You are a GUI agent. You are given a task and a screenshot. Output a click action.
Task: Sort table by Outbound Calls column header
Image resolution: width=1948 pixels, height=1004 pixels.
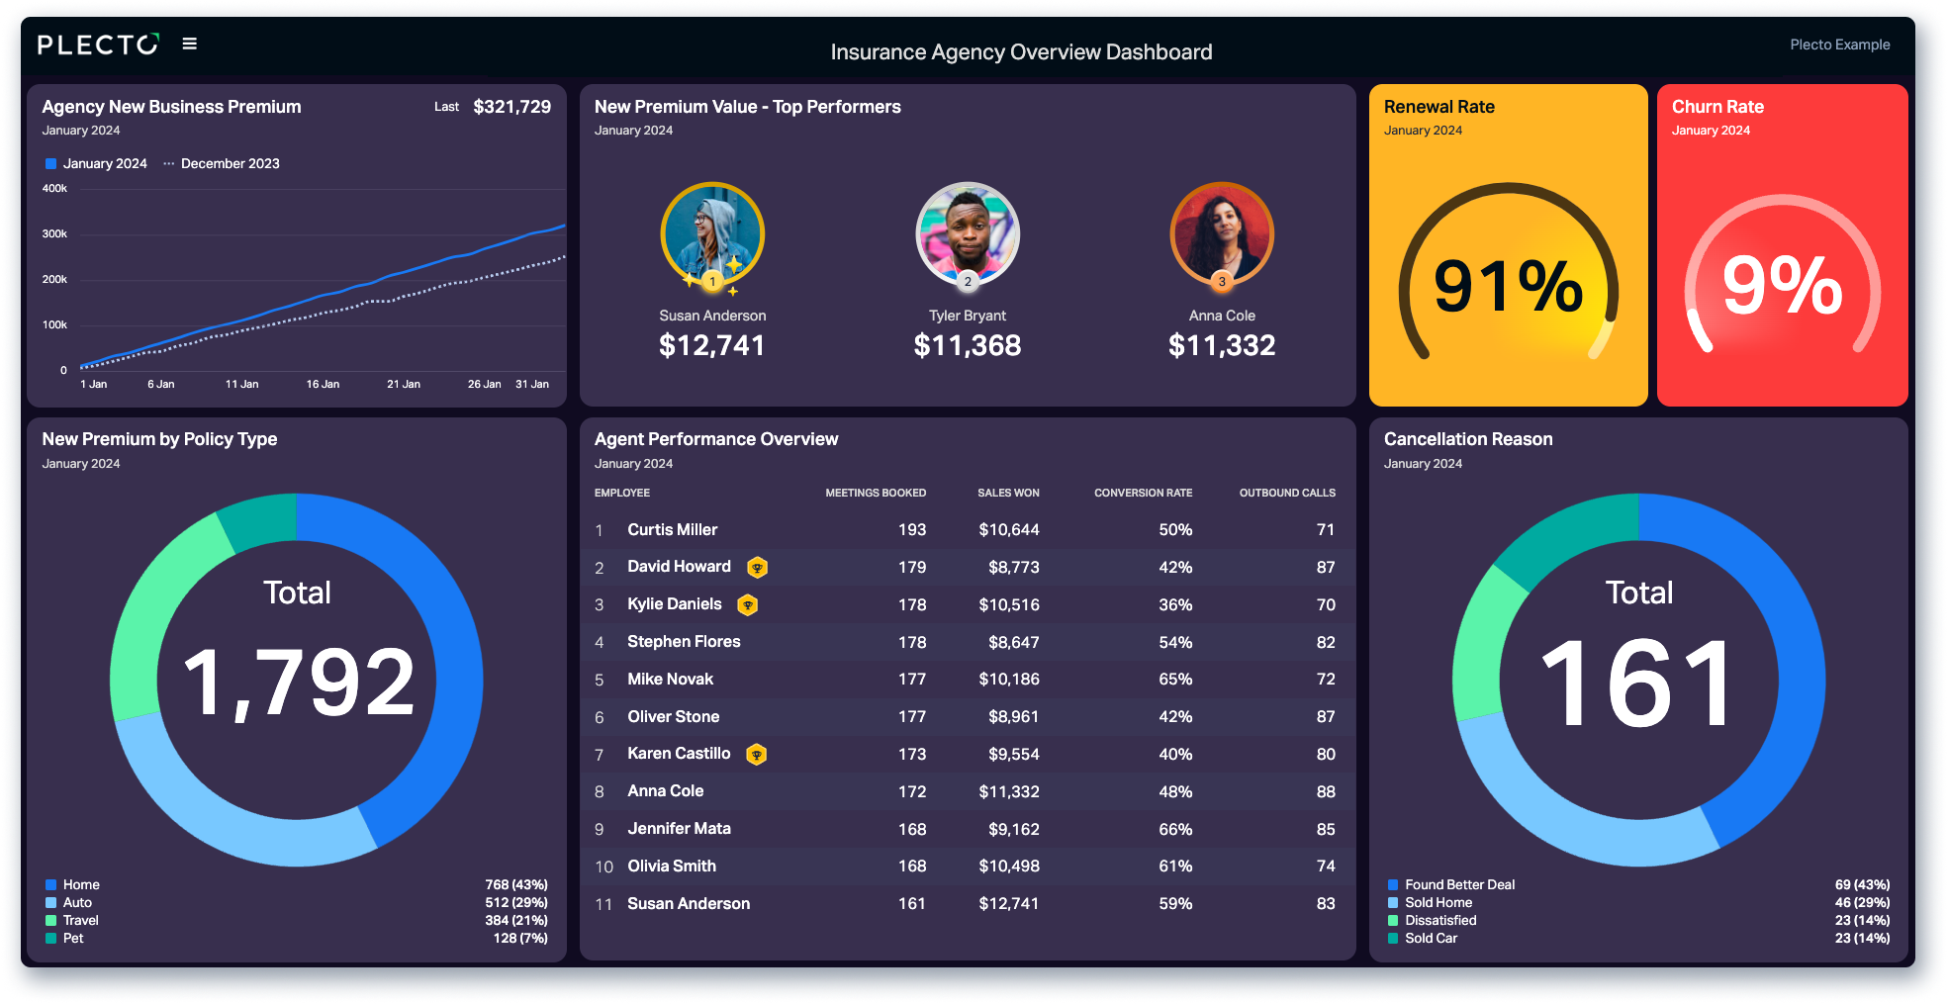coord(1287,493)
